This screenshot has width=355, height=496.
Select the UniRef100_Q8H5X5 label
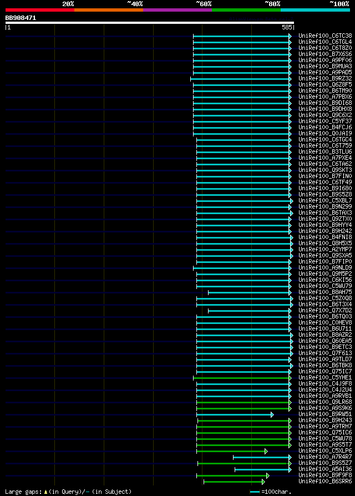point(325,243)
